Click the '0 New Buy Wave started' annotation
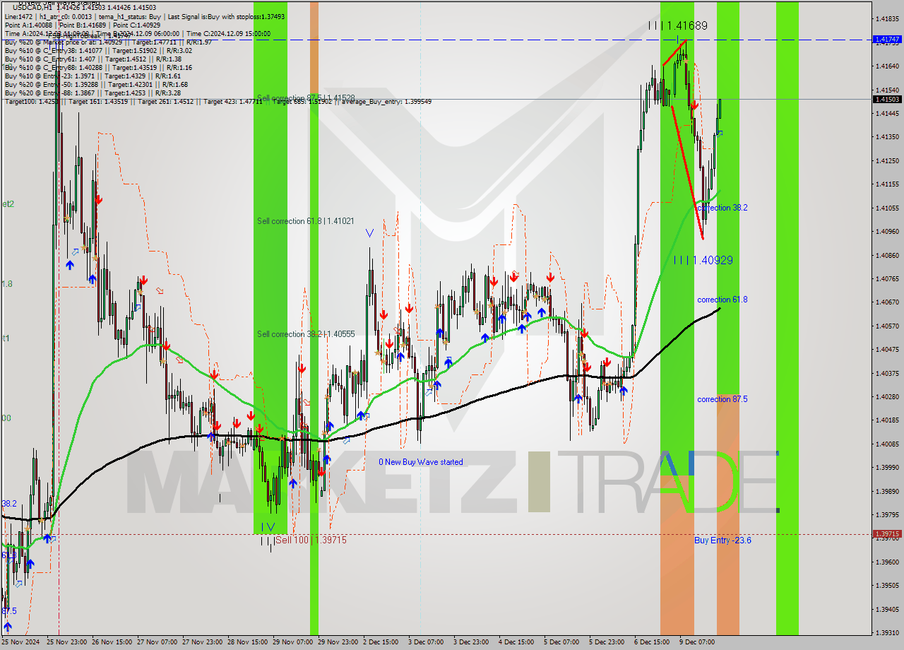This screenshot has height=650, width=904. [421, 462]
